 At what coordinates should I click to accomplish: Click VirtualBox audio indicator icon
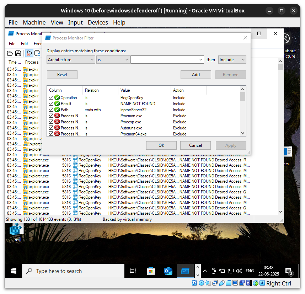(x=208, y=283)
